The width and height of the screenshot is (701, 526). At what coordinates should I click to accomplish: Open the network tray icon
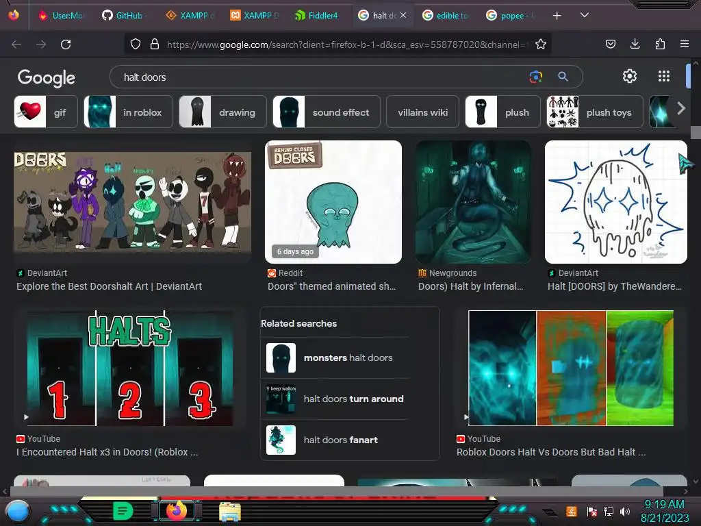point(609,511)
